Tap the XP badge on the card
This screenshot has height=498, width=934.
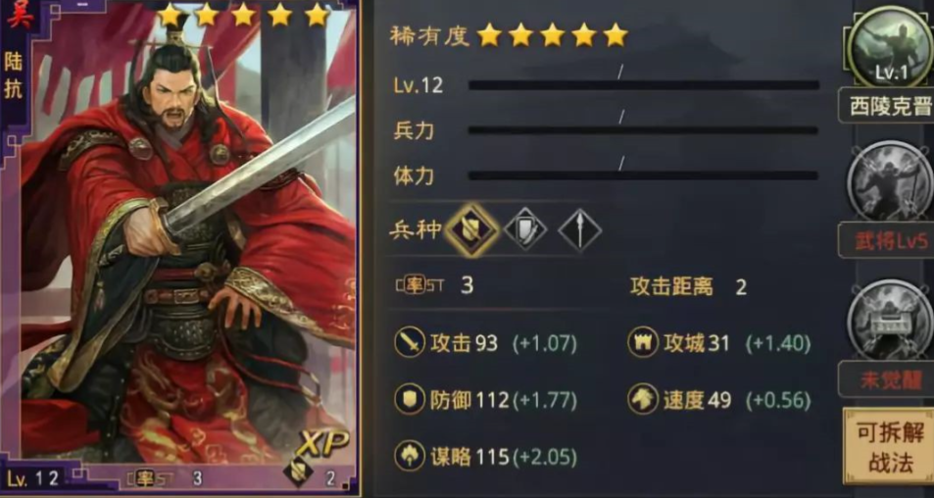(323, 444)
